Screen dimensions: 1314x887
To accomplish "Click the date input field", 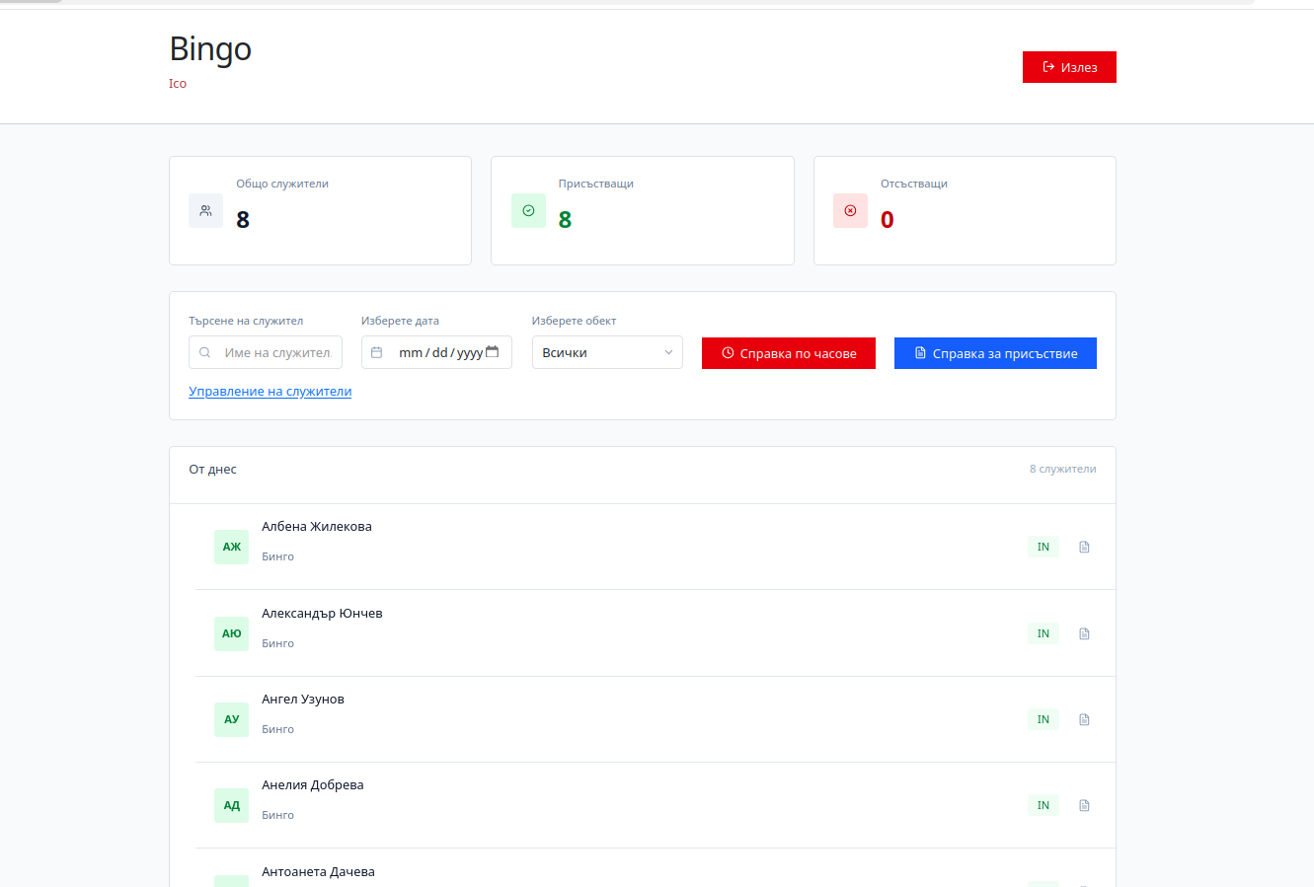I will click(436, 352).
